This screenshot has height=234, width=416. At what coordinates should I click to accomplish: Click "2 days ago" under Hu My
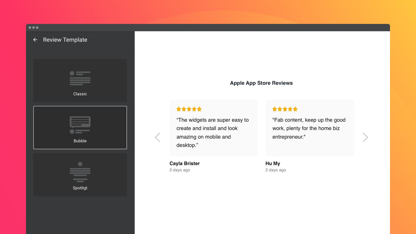(276, 170)
